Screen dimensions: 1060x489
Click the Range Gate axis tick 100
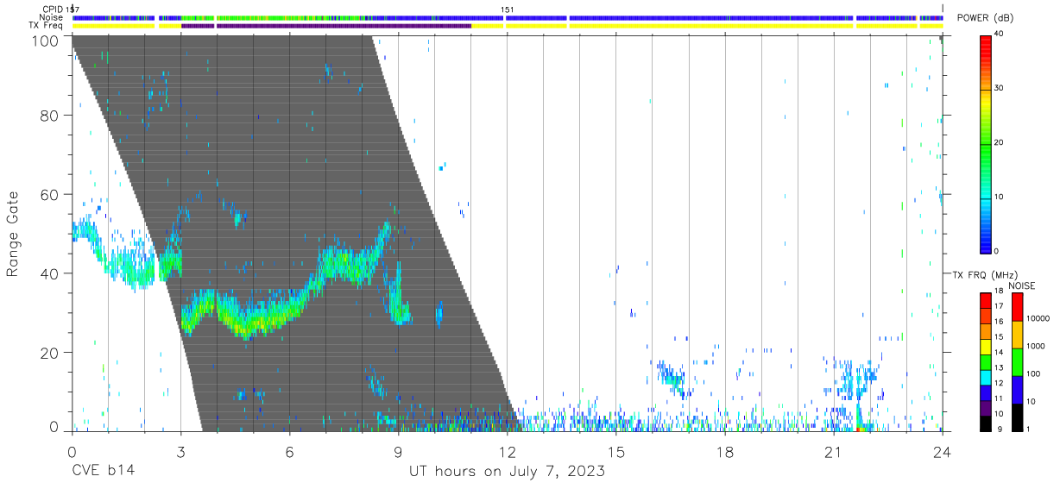(47, 40)
